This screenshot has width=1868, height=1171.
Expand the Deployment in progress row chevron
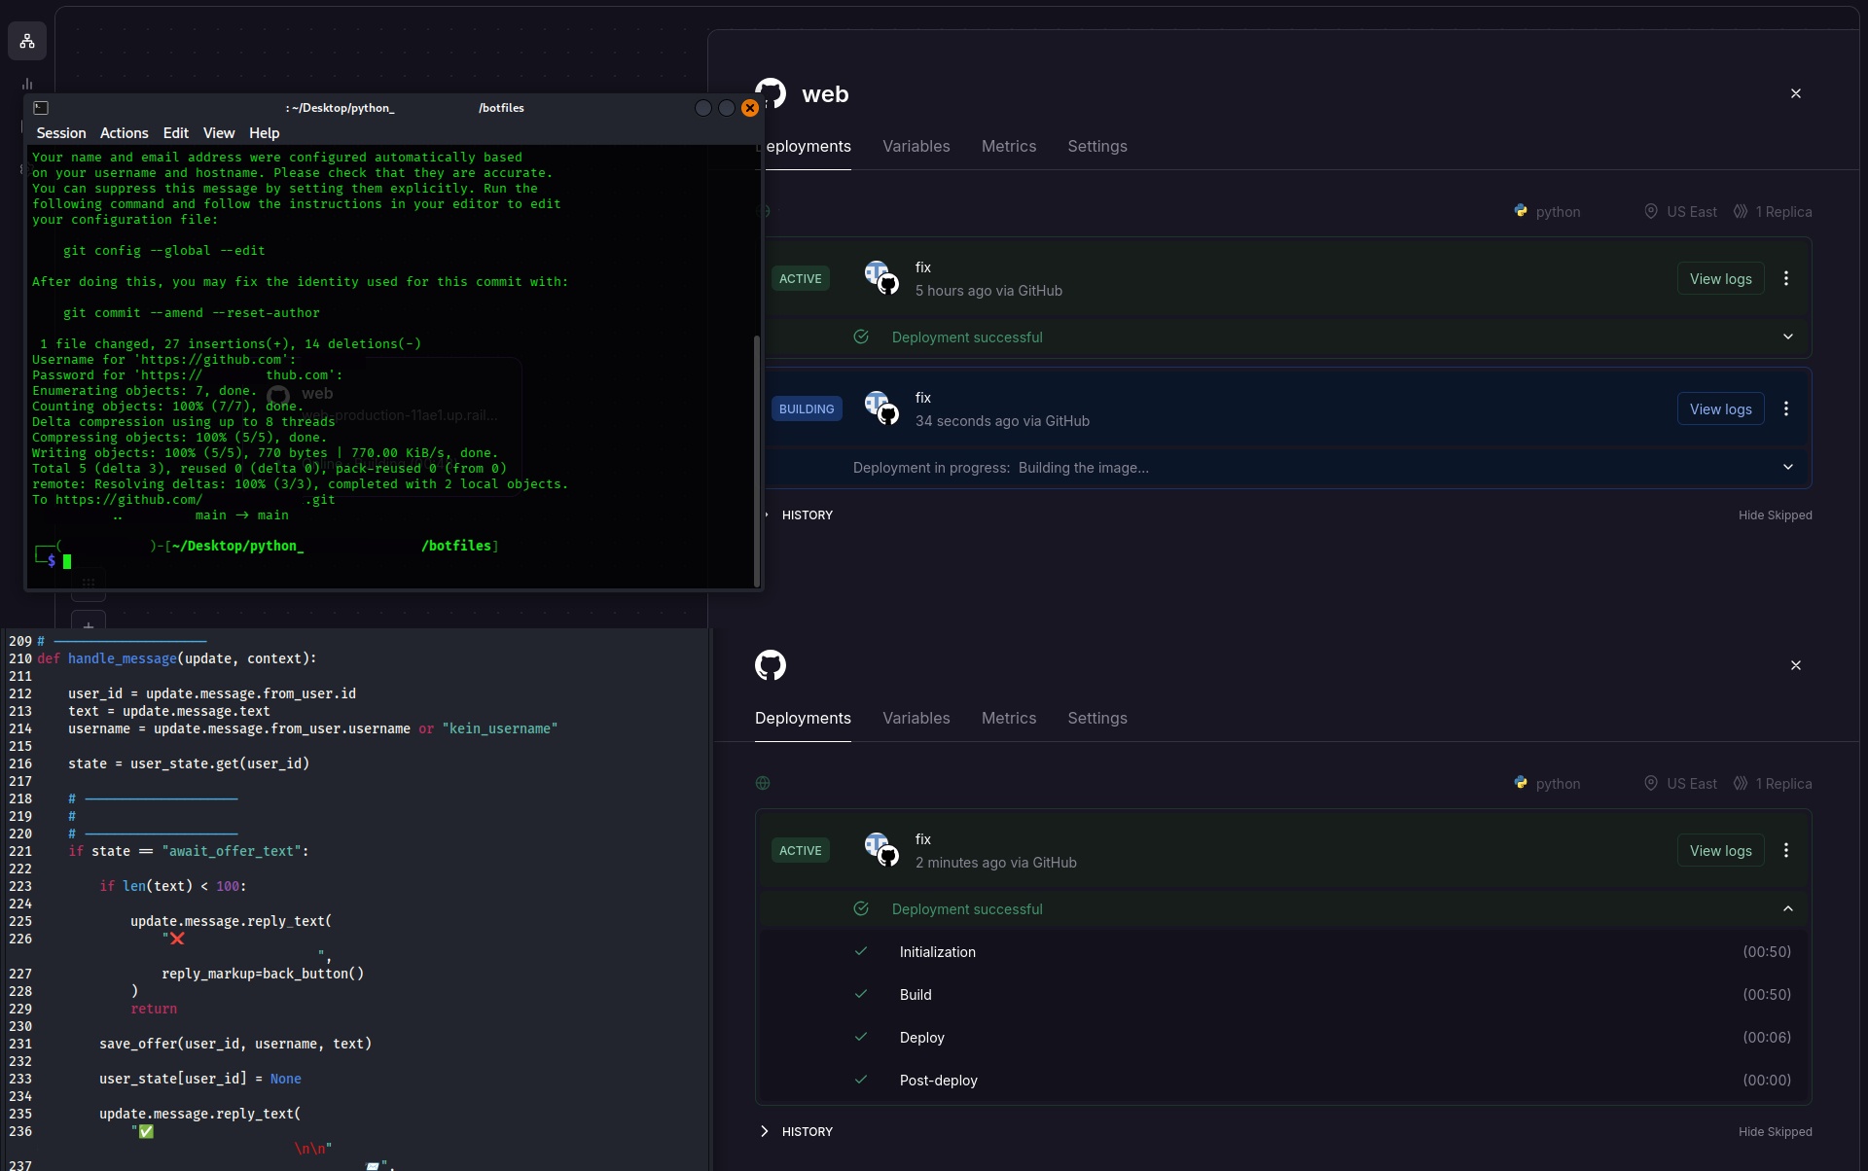[1788, 467]
